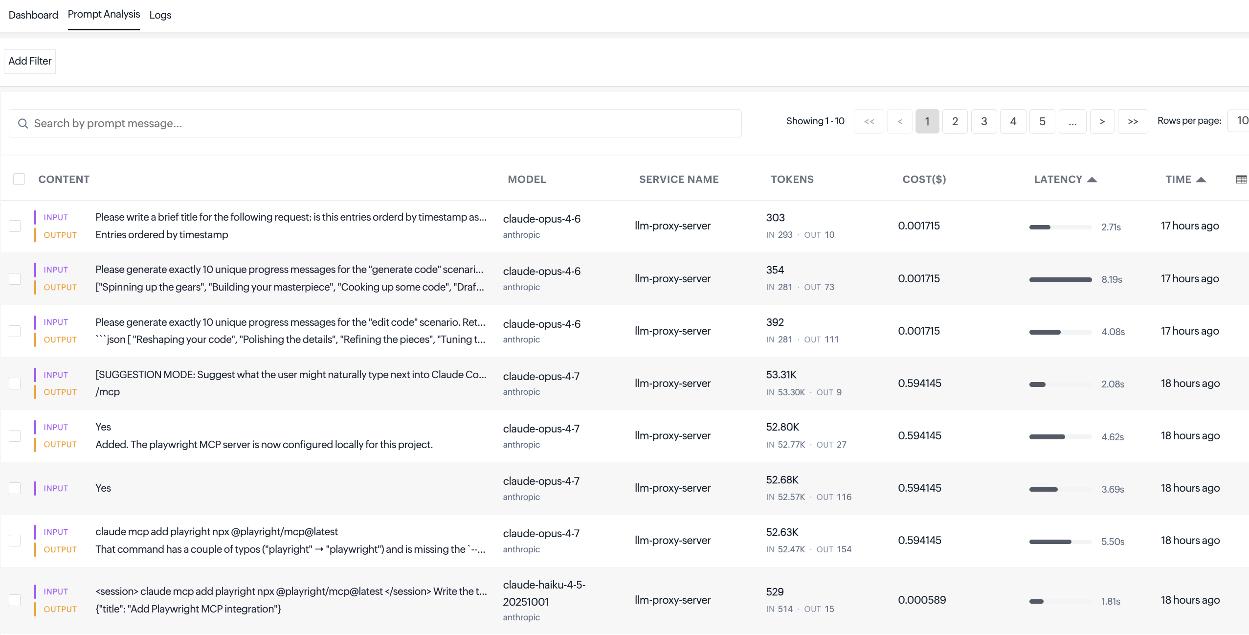Click the latency bar for 2.71s
Screen dimensions: 1249x635
click(1060, 227)
